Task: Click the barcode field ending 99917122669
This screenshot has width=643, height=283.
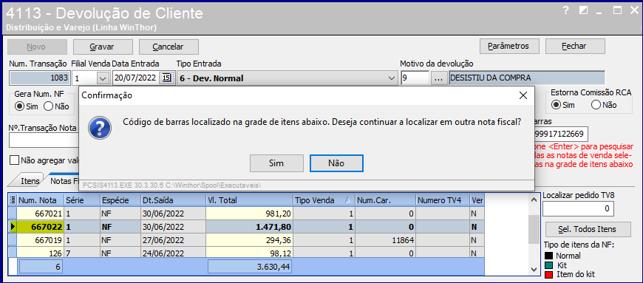Action: click(x=561, y=134)
